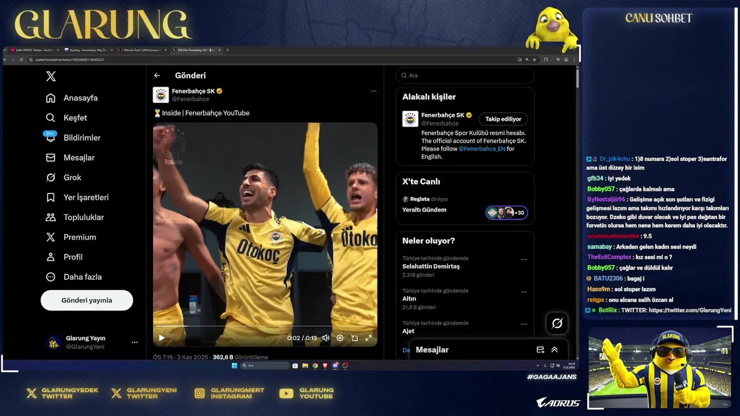This screenshot has width=740, height=416.
Task: Open the @Fenerbahce_EN link
Action: (482, 148)
